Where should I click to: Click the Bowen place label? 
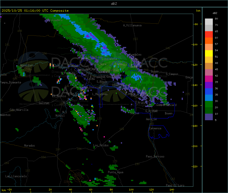168,113
